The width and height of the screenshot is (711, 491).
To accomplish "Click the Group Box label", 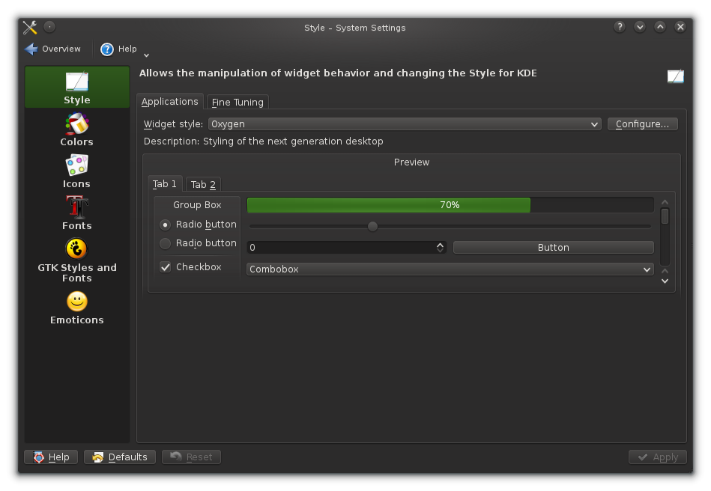I will click(x=197, y=205).
